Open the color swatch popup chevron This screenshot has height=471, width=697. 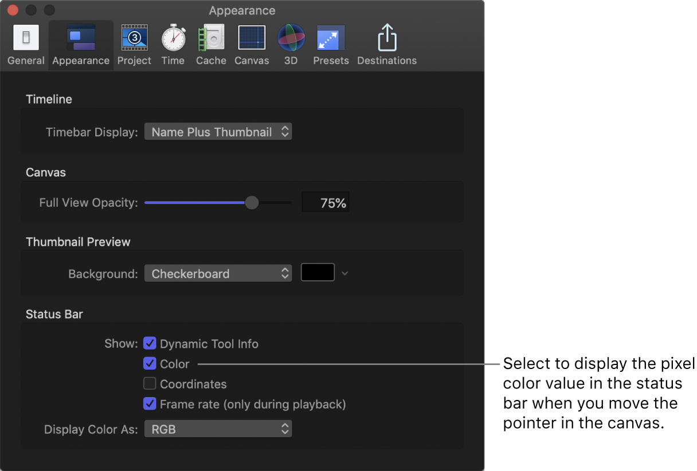pos(344,273)
